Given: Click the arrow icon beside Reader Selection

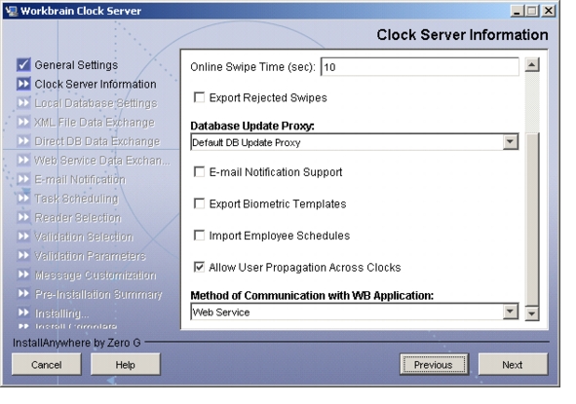Looking at the screenshot, I should 23,218.
